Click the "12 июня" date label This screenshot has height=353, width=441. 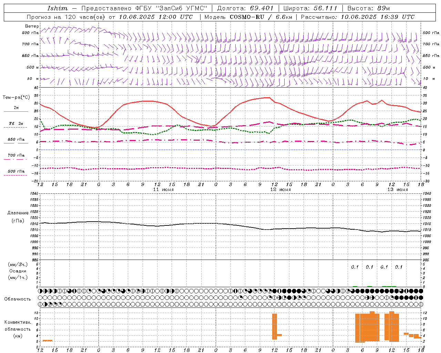280,190
